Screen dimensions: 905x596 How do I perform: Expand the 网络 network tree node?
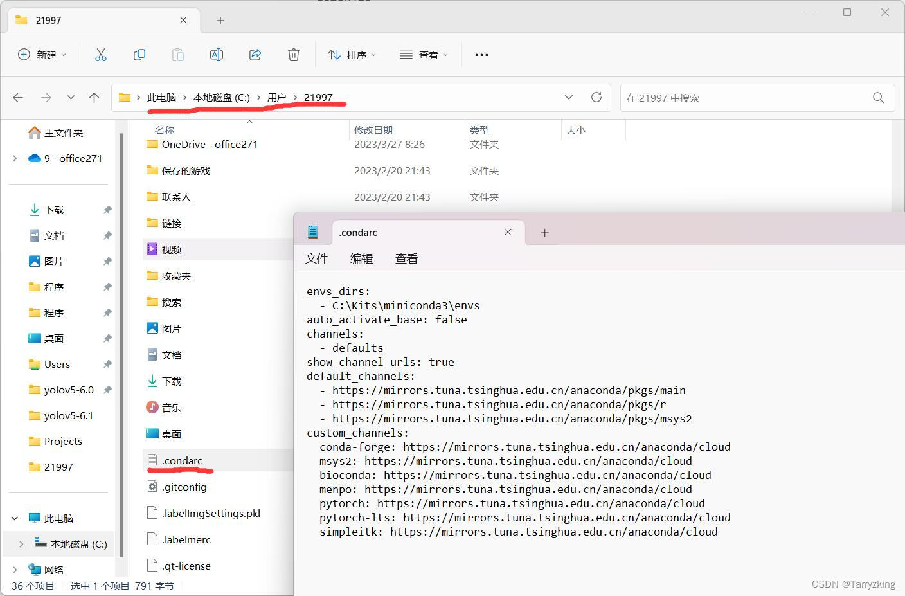point(15,570)
